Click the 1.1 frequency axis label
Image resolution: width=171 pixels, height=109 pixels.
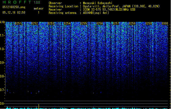[2, 35]
